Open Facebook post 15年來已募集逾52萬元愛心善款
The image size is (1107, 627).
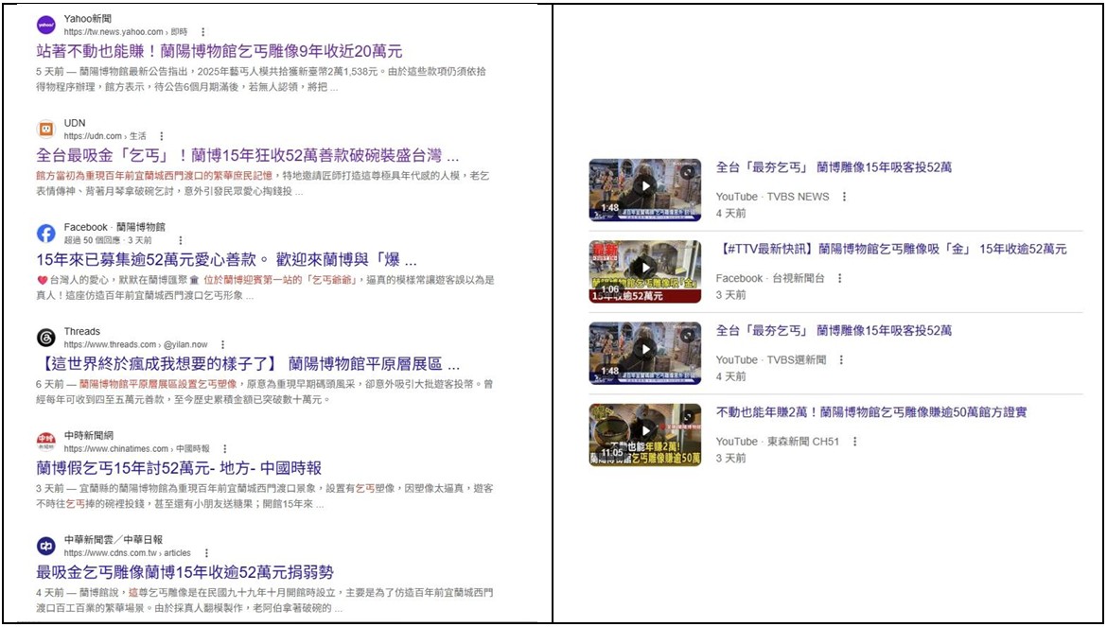[226, 259]
